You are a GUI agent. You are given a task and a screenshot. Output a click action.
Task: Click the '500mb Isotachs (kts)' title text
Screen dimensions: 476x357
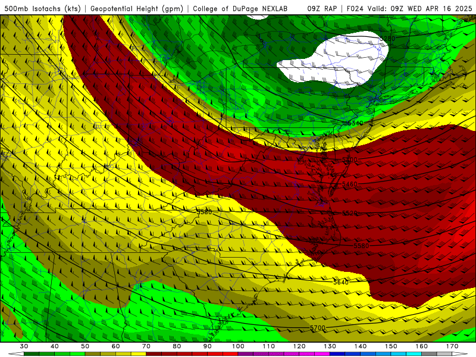42,9
